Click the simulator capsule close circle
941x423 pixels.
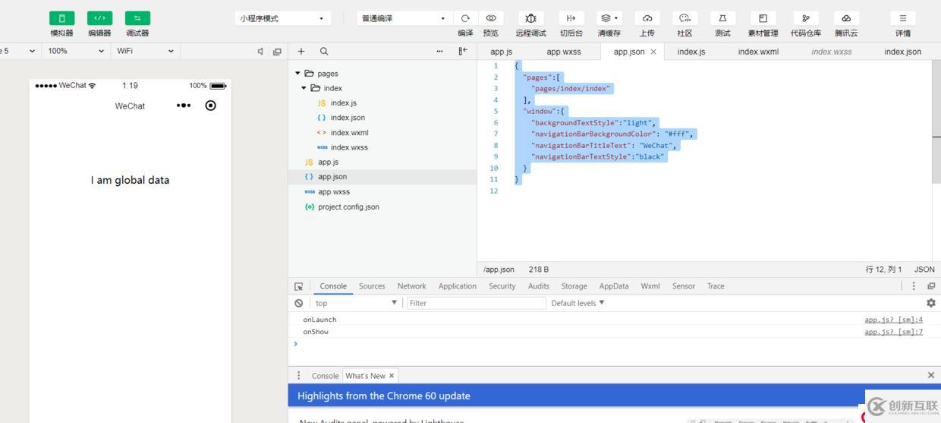point(211,106)
